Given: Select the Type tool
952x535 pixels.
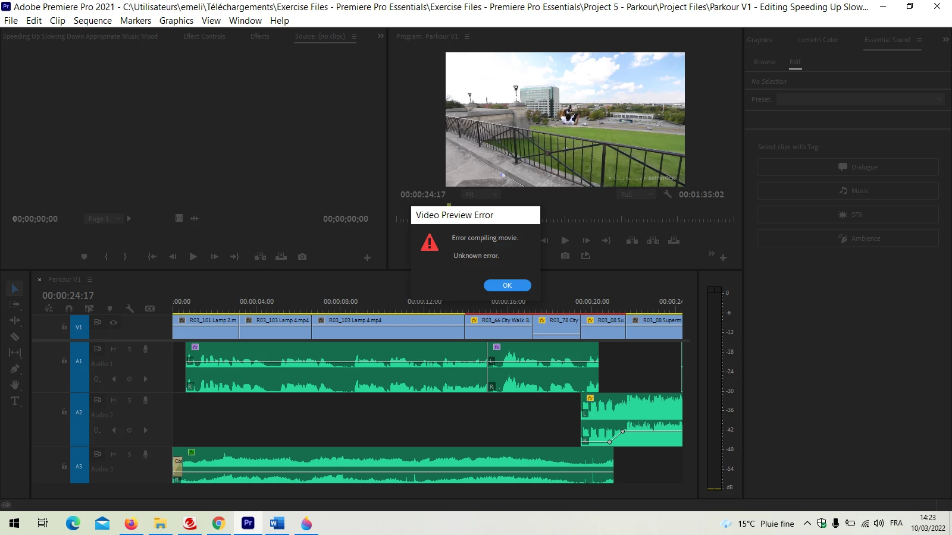Looking at the screenshot, I should click(15, 401).
